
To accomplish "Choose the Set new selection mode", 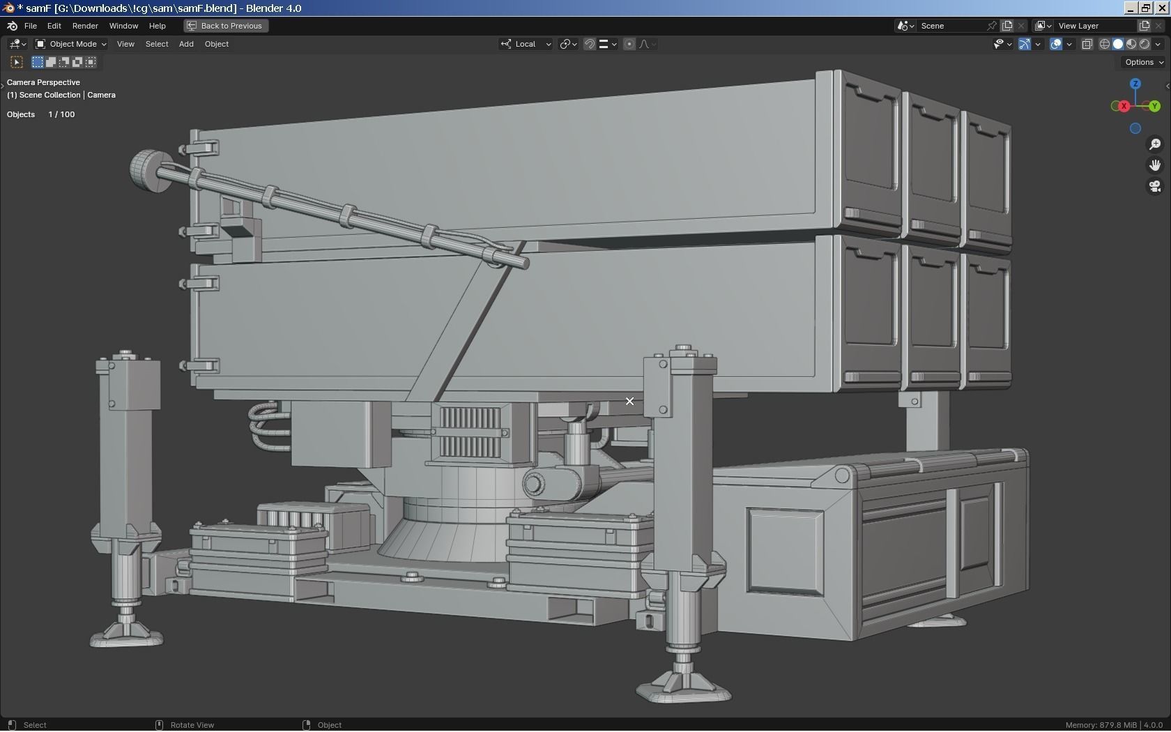I will pos(38,62).
